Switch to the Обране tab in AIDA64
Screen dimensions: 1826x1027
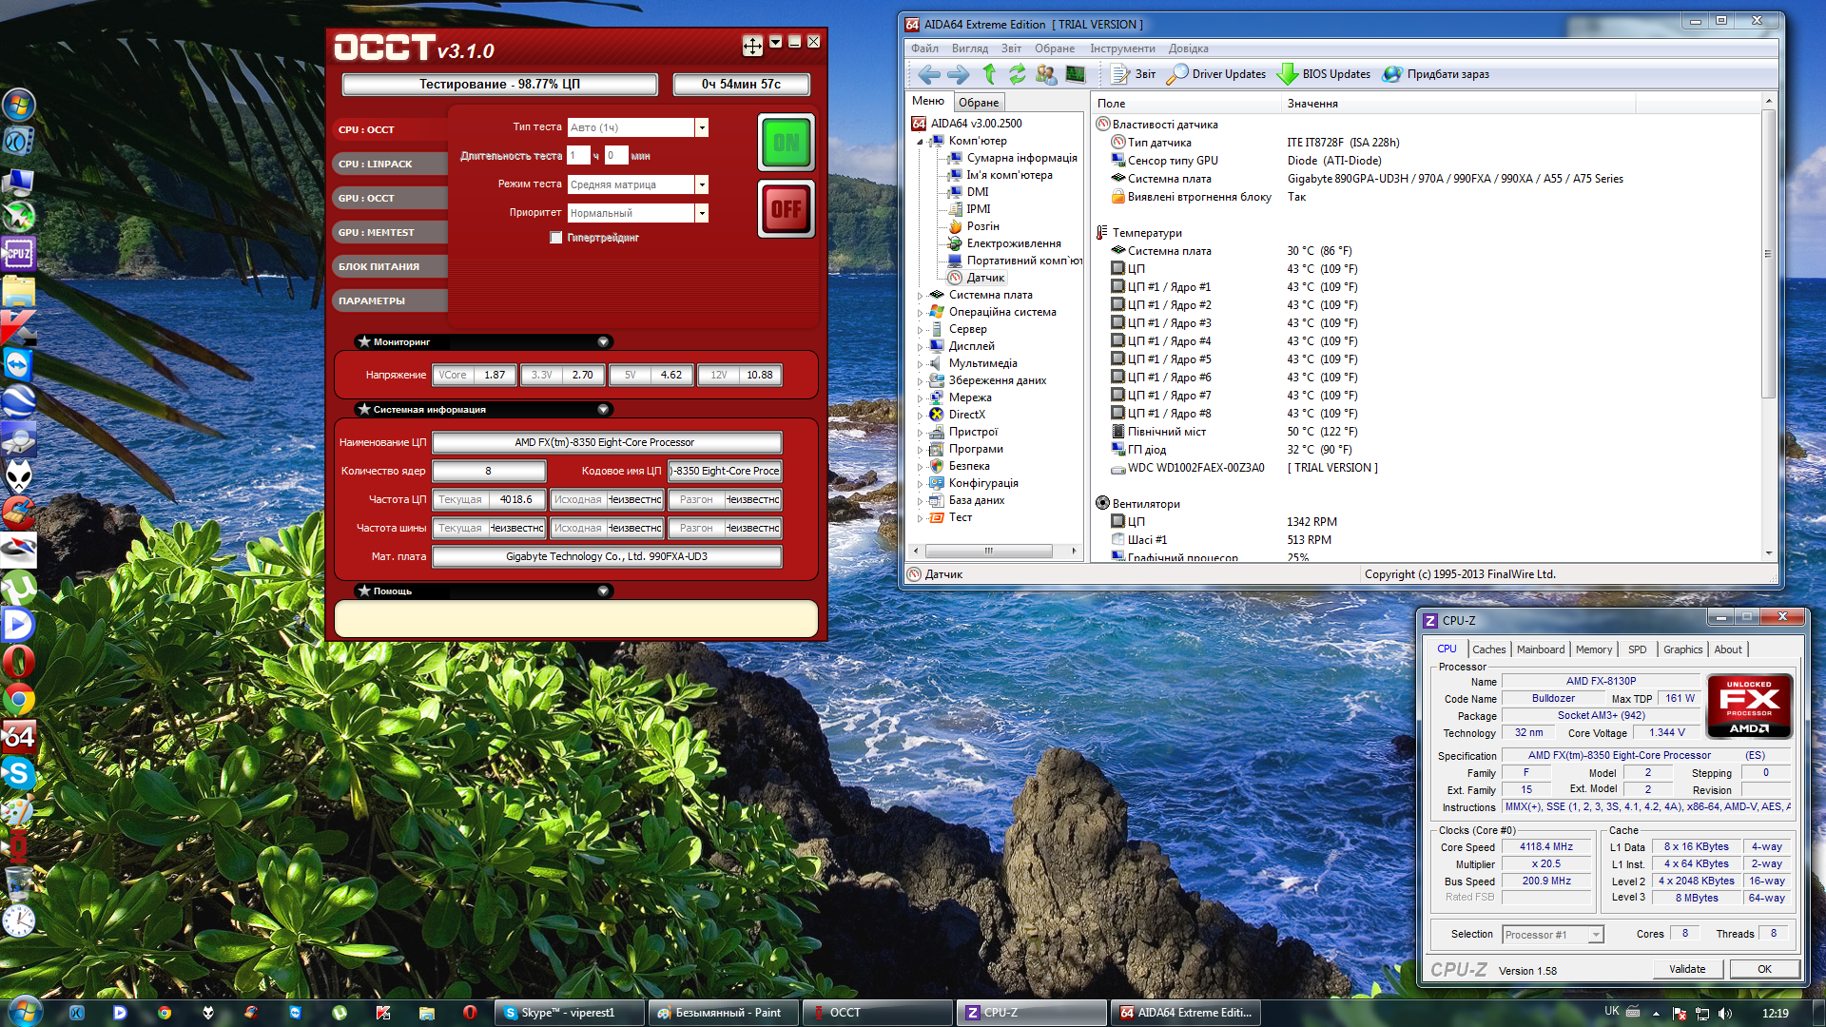pos(978,103)
